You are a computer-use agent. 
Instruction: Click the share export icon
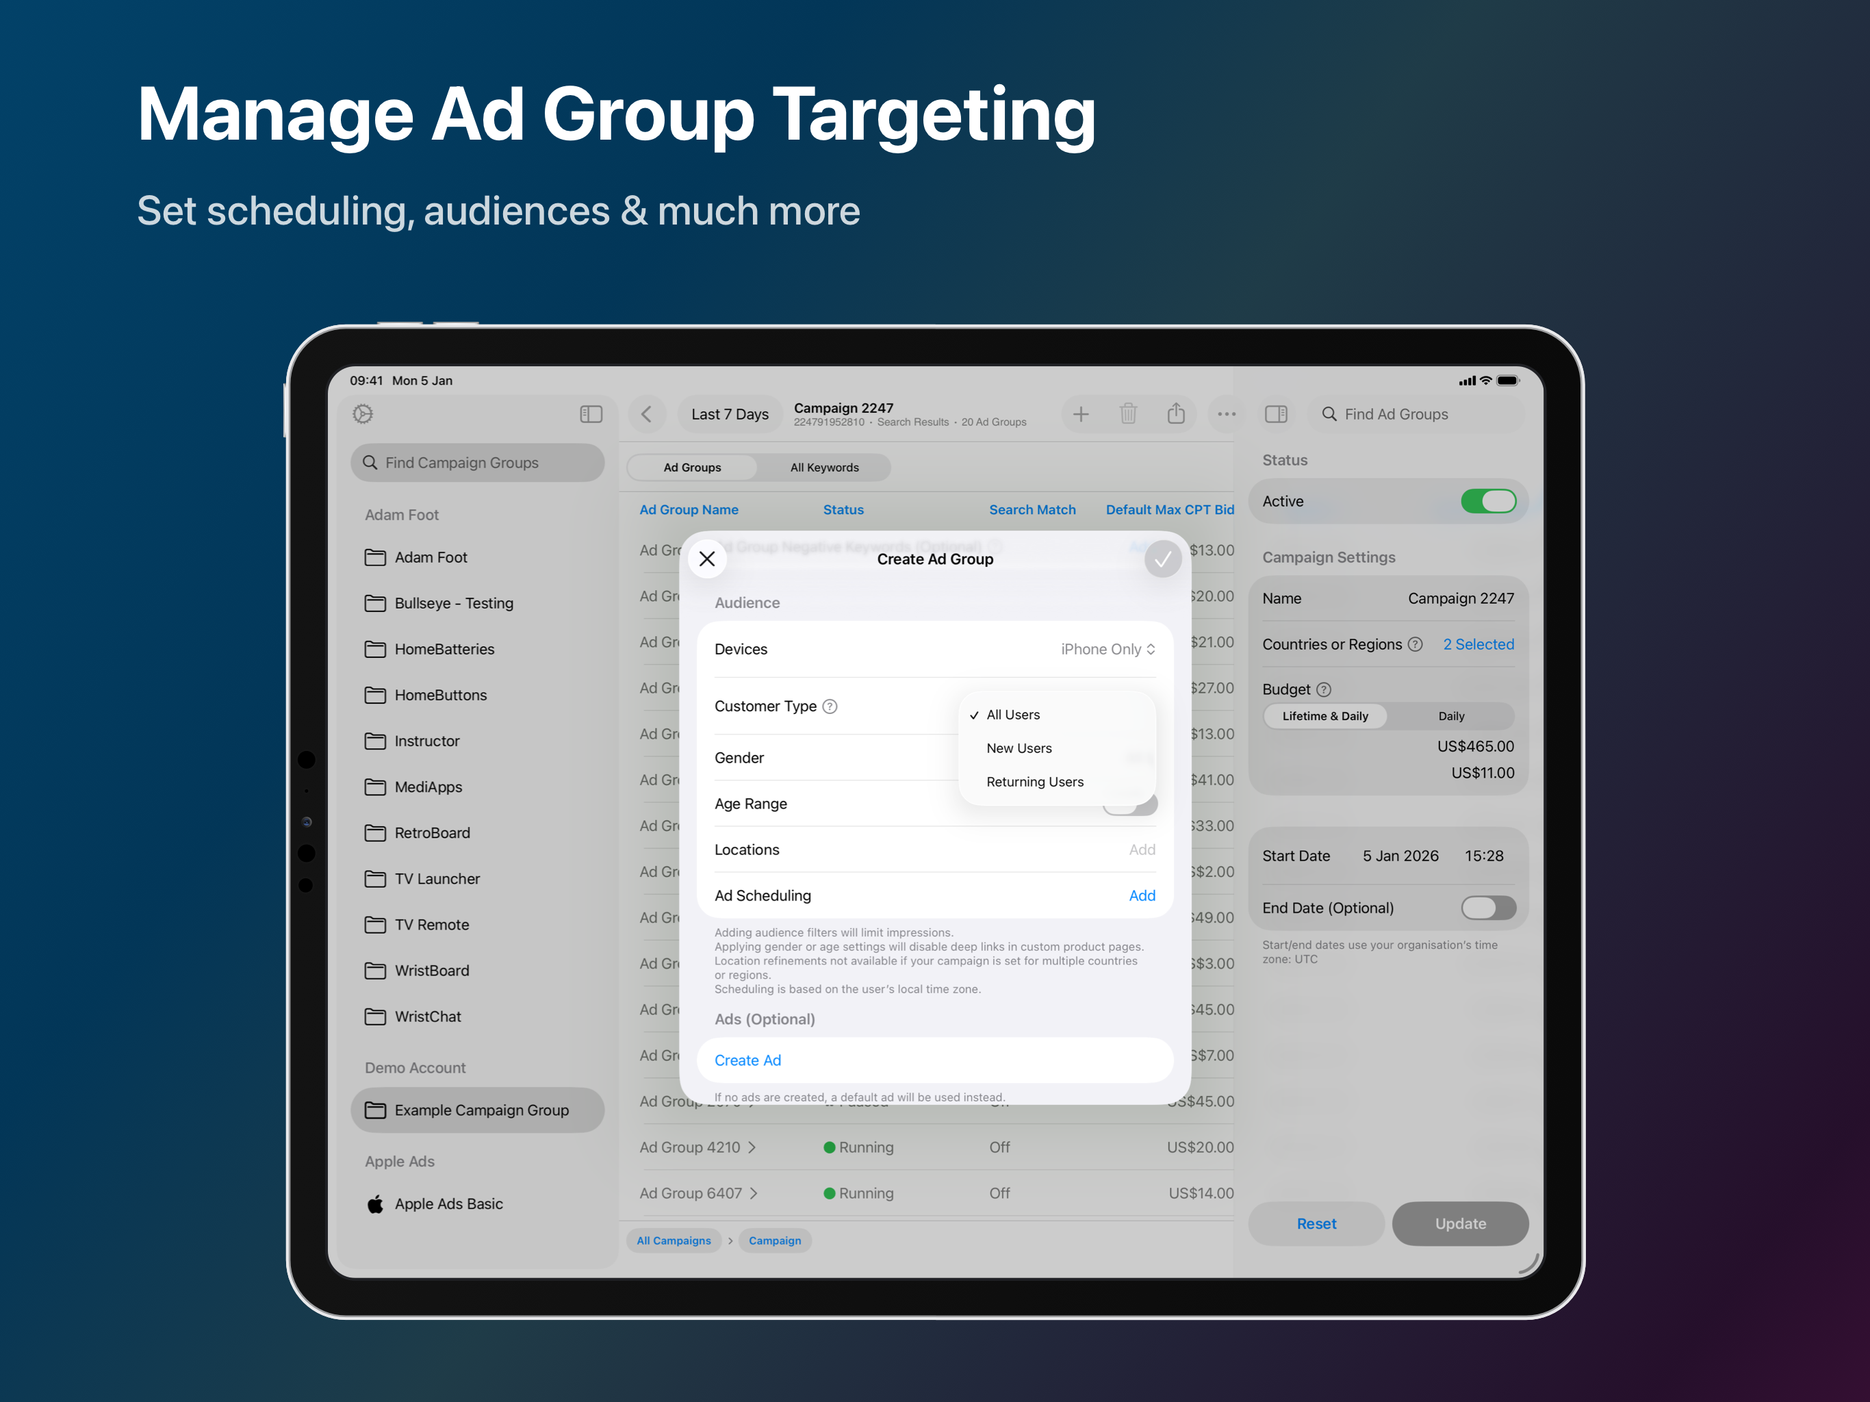pos(1176,413)
